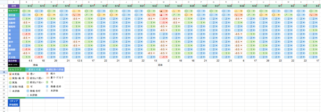This screenshot has width=321, height=112.
Task: Click the 日付 header cell
Action: (x=14, y=6)
